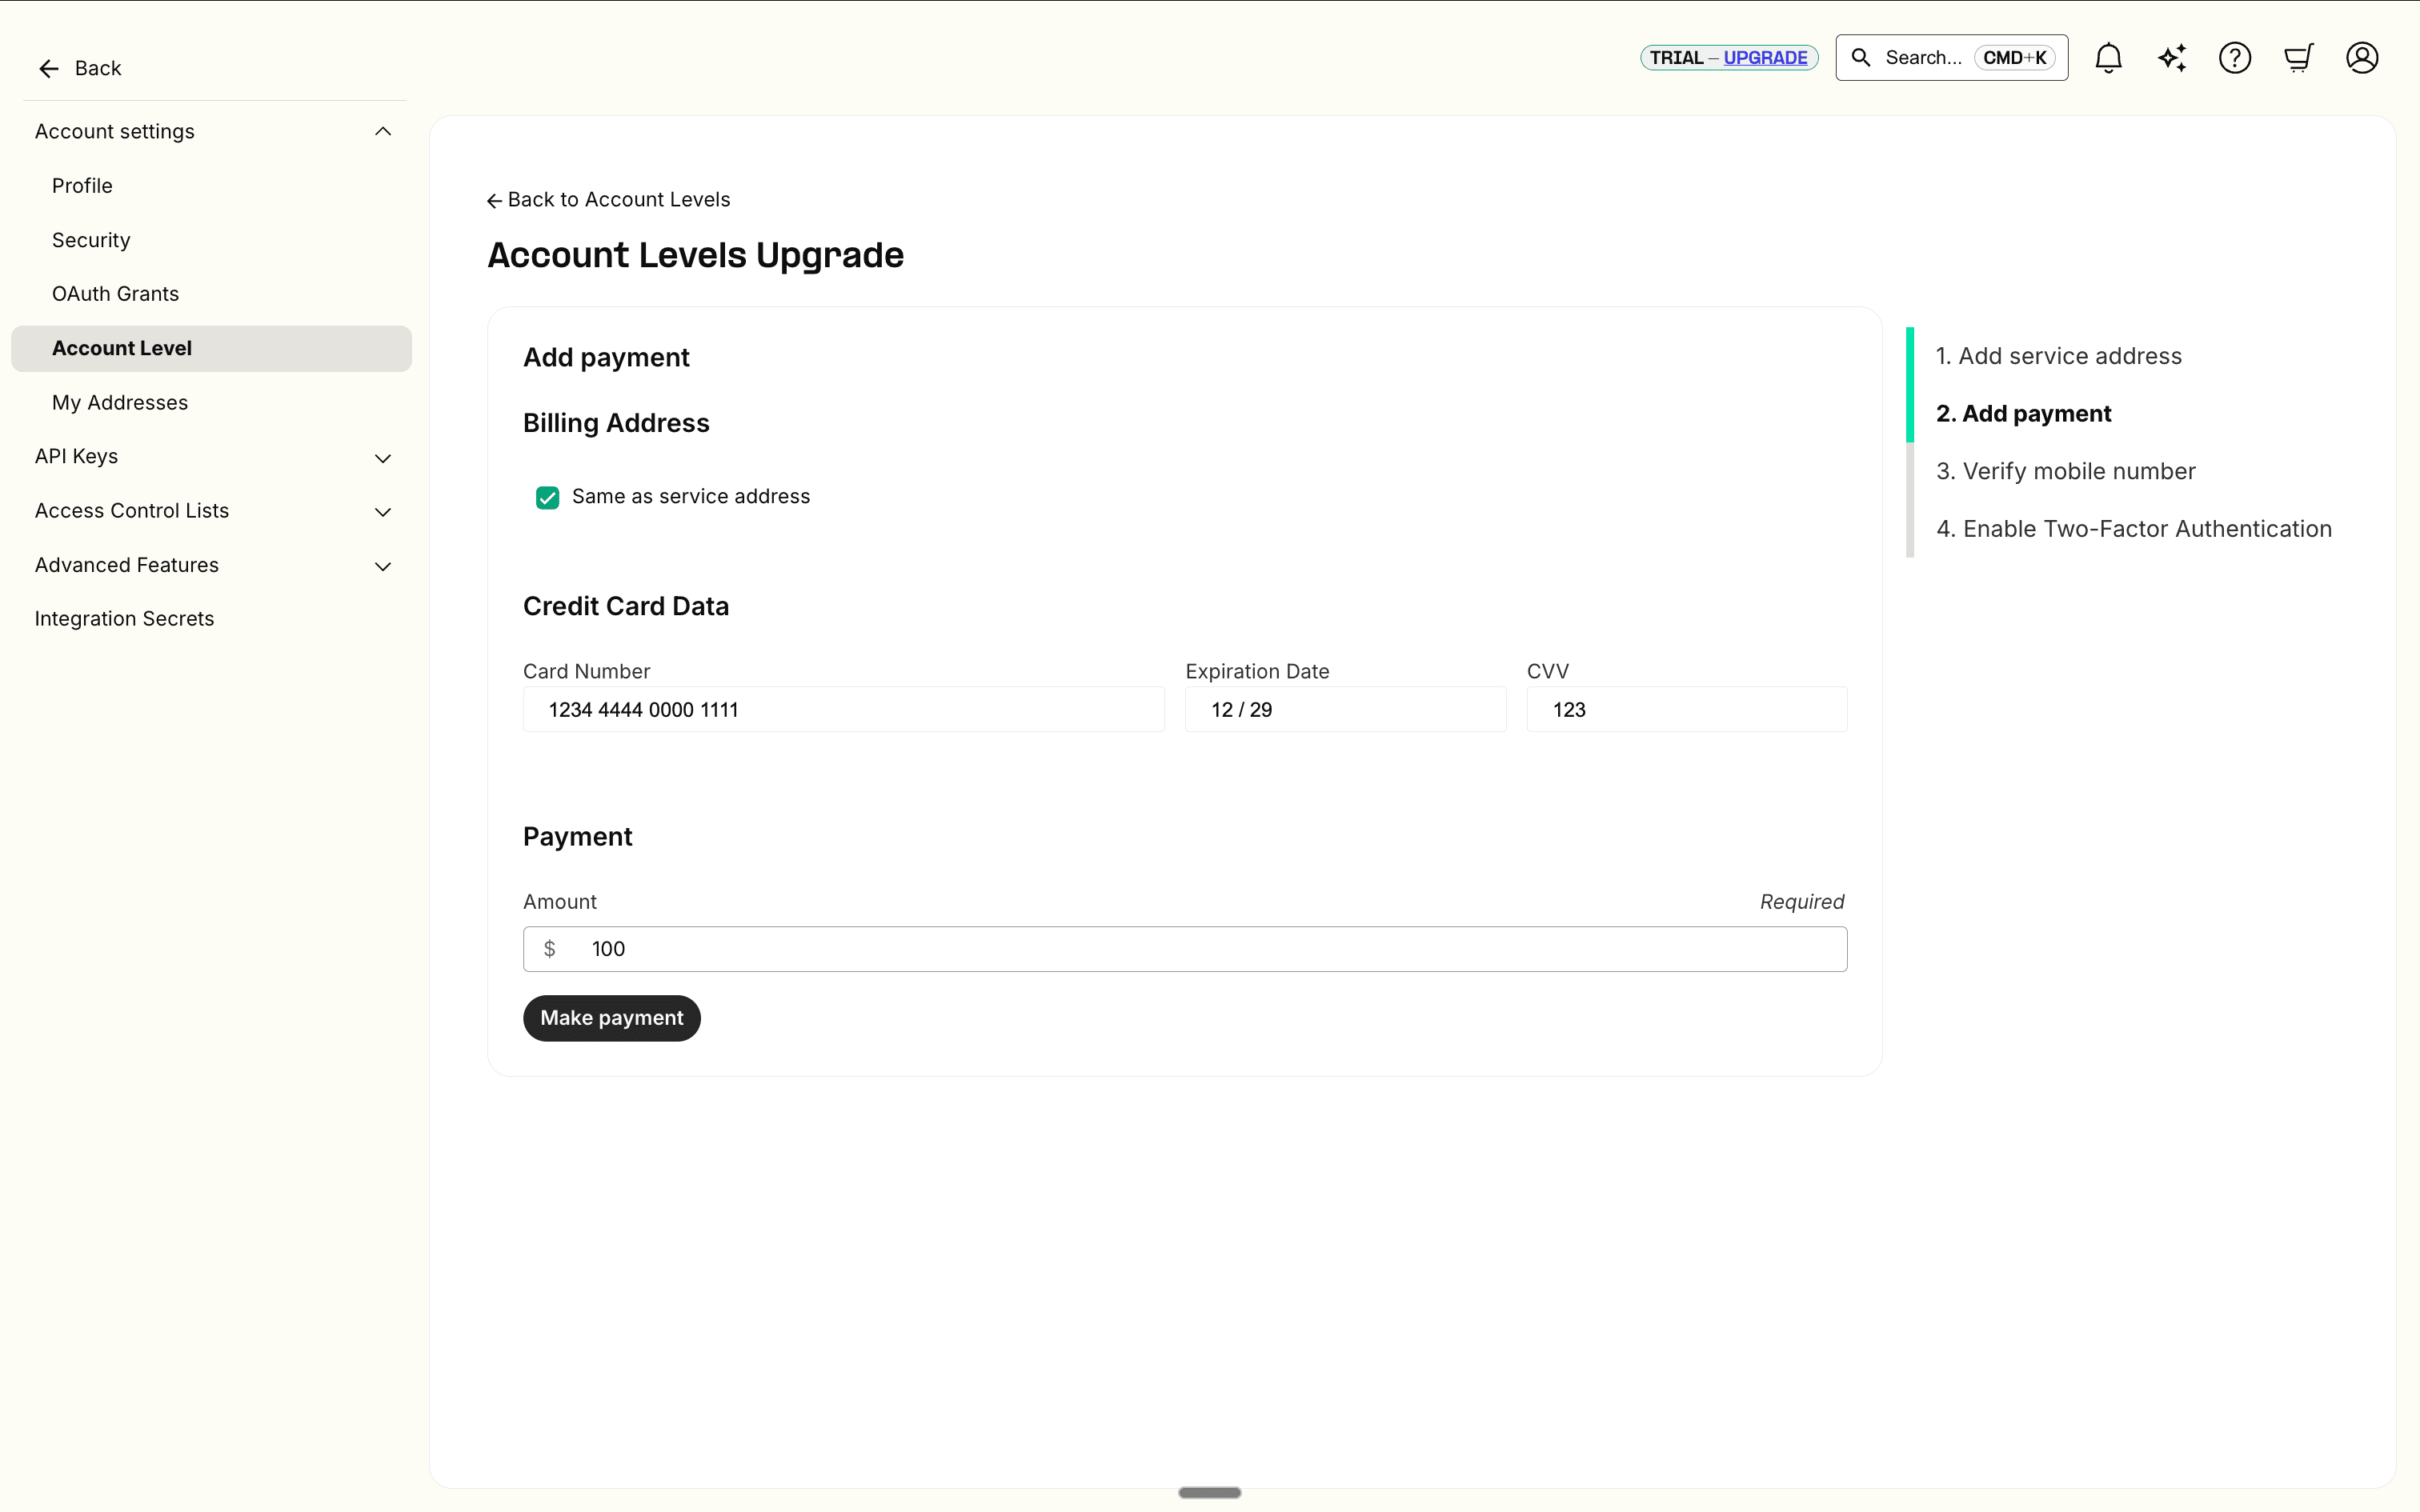
Task: Expand the API Keys section
Action: click(383, 457)
